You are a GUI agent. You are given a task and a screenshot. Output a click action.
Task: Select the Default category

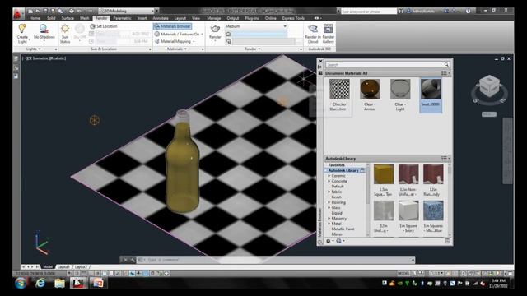coord(338,187)
